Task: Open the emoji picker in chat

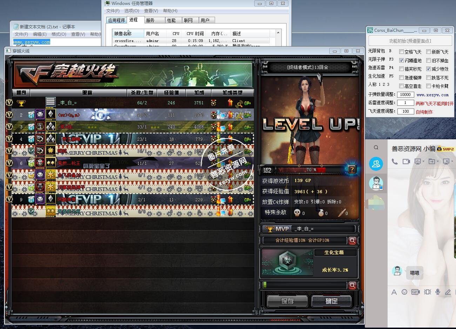Action: point(404,292)
